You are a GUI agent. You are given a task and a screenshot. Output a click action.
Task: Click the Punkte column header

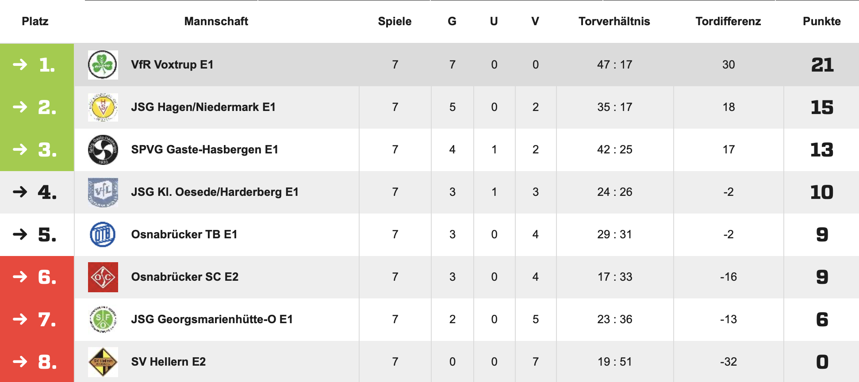click(x=821, y=21)
